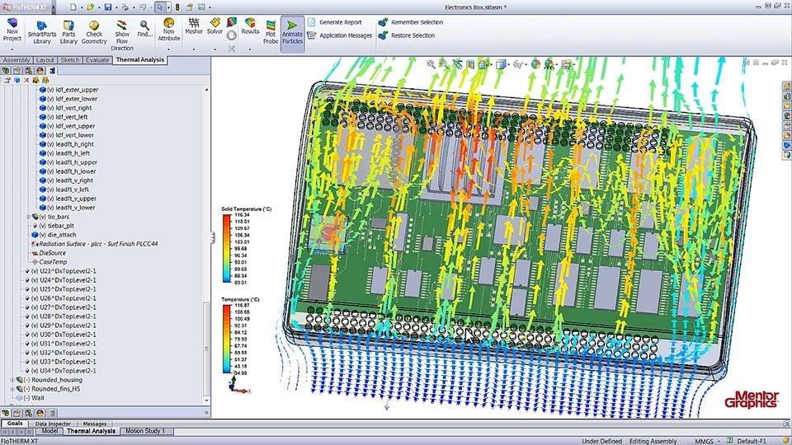Click Restore Selection
Image resolution: width=792 pixels, height=445 pixels.
pos(407,35)
